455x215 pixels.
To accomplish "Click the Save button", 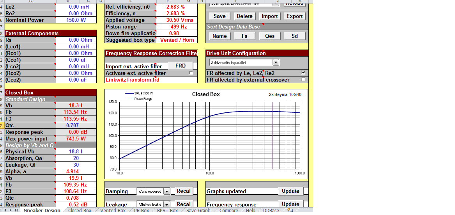I will [220, 16].
